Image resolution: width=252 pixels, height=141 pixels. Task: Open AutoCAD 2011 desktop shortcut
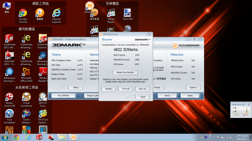point(9,58)
